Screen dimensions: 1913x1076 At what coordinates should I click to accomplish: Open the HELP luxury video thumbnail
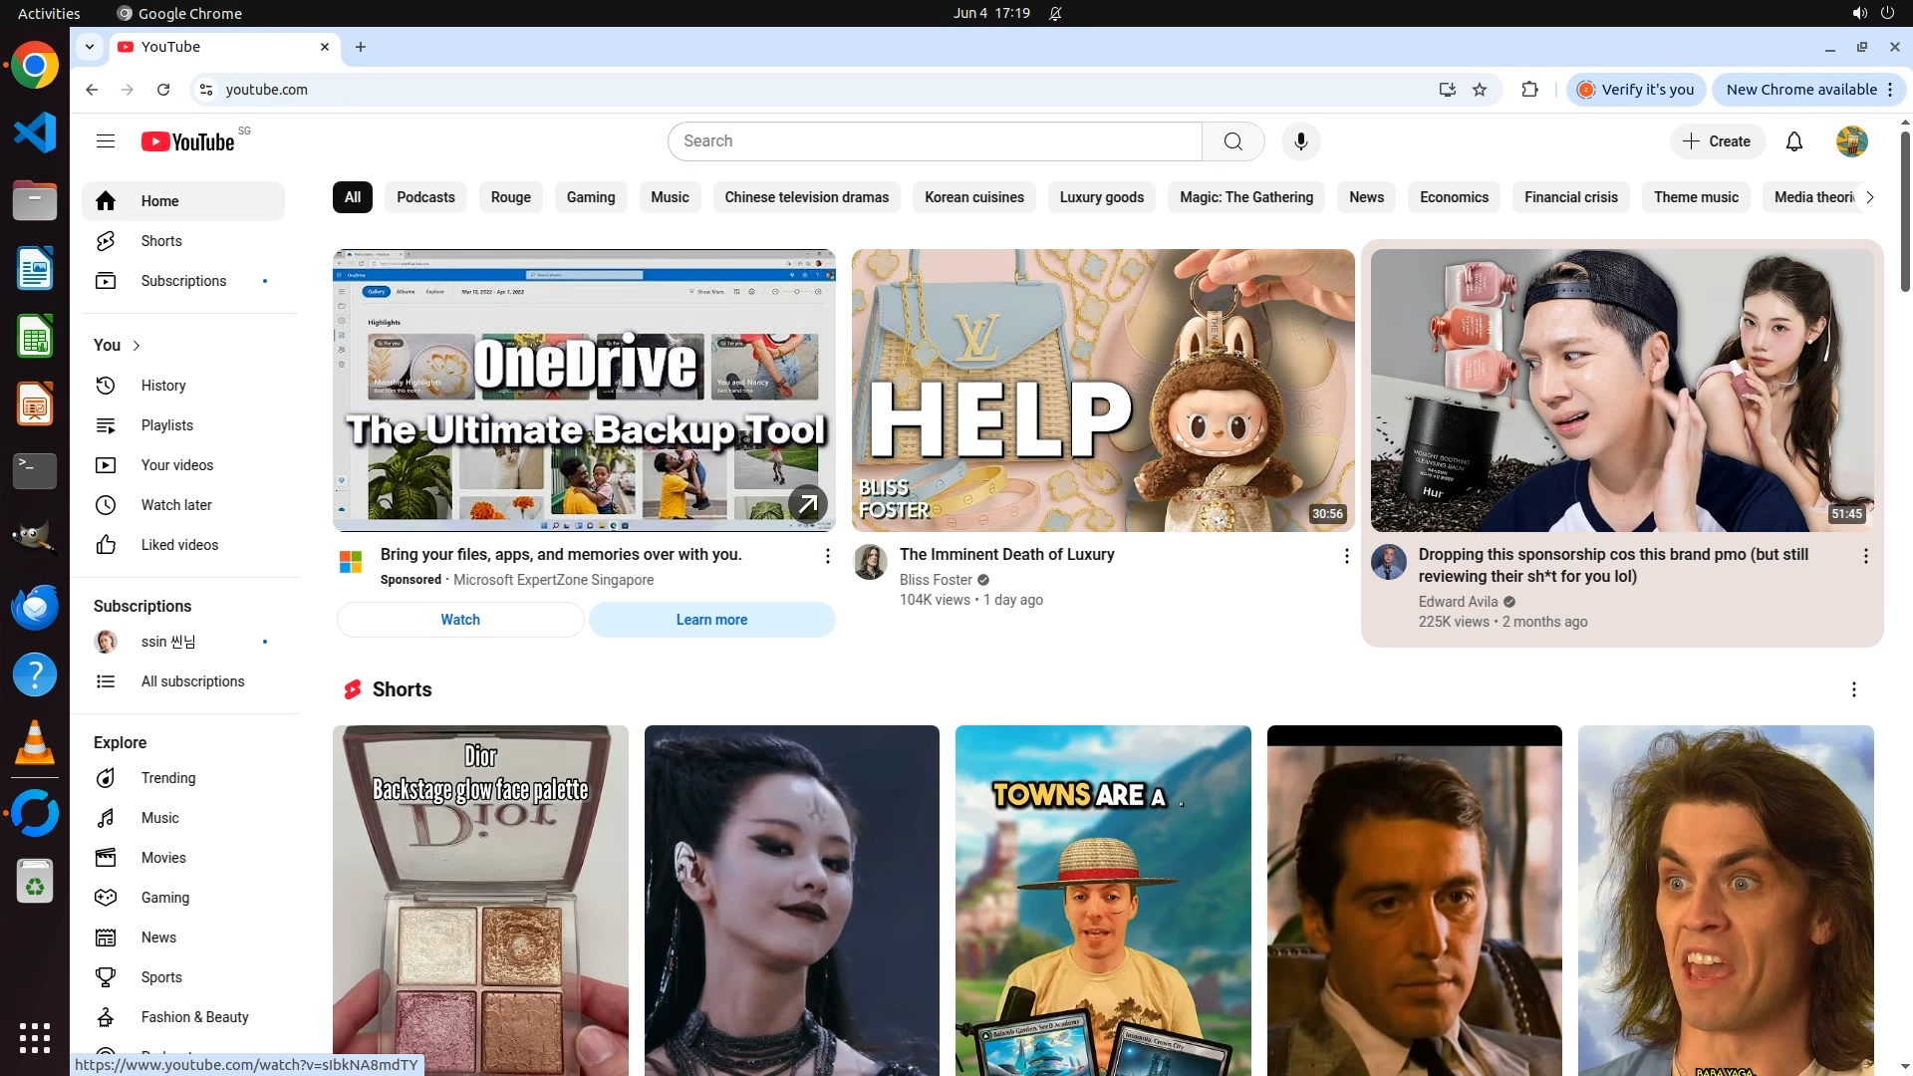tap(1102, 391)
